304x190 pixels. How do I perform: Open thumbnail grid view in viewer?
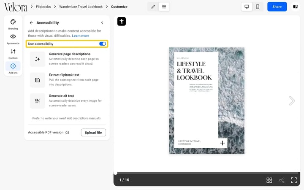coord(269,180)
